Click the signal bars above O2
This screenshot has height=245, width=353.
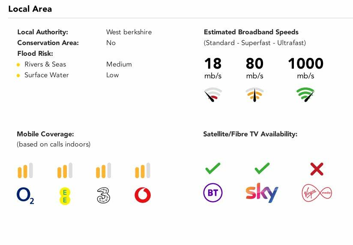25,171
